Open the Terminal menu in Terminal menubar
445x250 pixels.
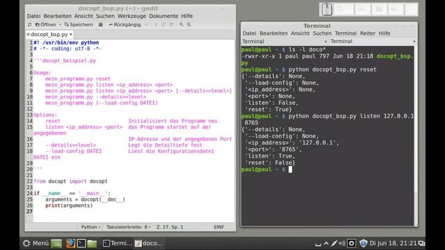tap(346, 33)
